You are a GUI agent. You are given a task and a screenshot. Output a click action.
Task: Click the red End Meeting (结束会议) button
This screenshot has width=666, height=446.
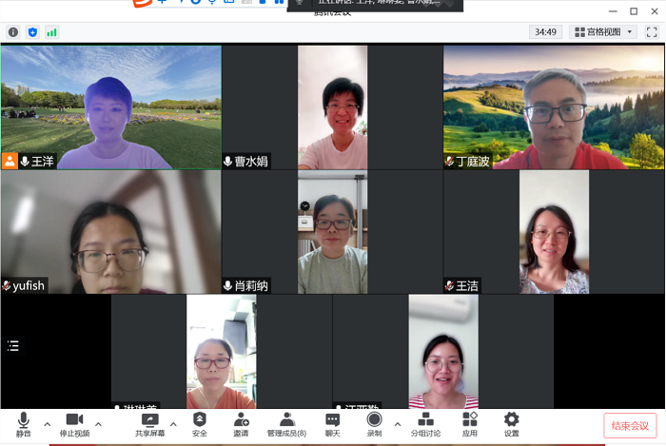pyautogui.click(x=630, y=425)
